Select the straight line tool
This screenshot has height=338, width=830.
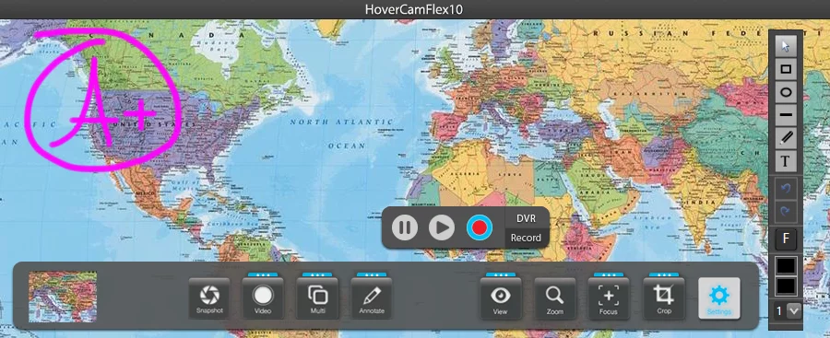coord(786,115)
